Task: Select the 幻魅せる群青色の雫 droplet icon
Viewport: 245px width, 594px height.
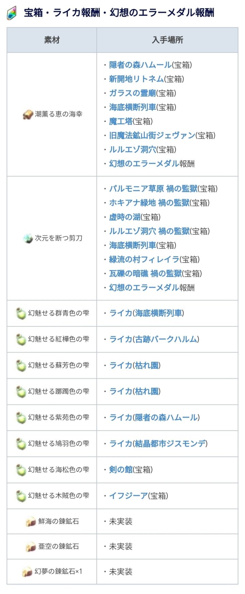Action: (x=21, y=313)
